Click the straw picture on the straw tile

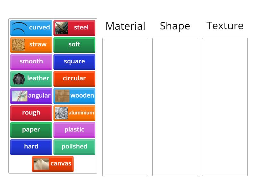coord(18,45)
